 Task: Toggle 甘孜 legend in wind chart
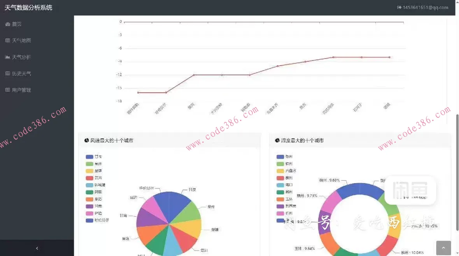(94, 157)
